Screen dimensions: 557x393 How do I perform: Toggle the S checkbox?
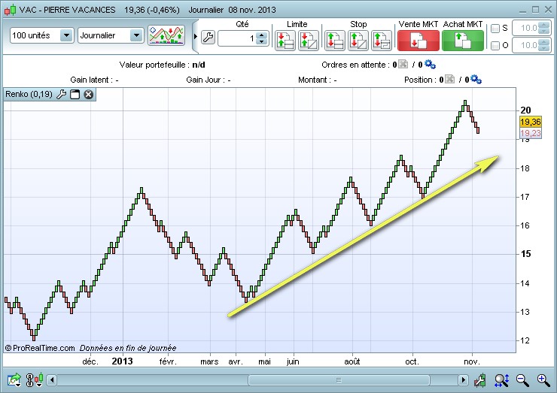495,29
